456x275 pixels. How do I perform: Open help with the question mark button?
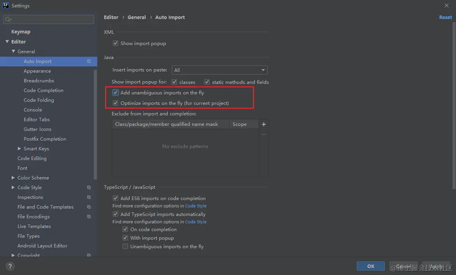(x=10, y=266)
